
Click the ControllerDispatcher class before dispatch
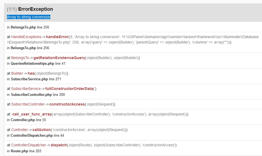(x=29, y=145)
